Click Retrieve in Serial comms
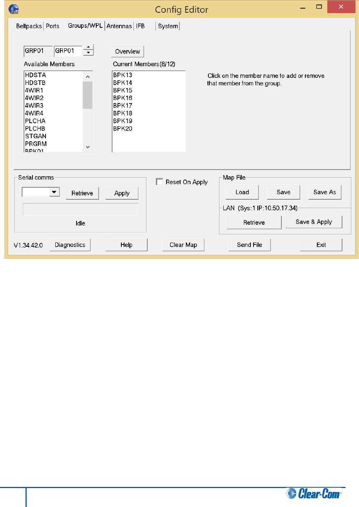Image resolution: width=359 pixels, height=507 pixels. [x=82, y=193]
